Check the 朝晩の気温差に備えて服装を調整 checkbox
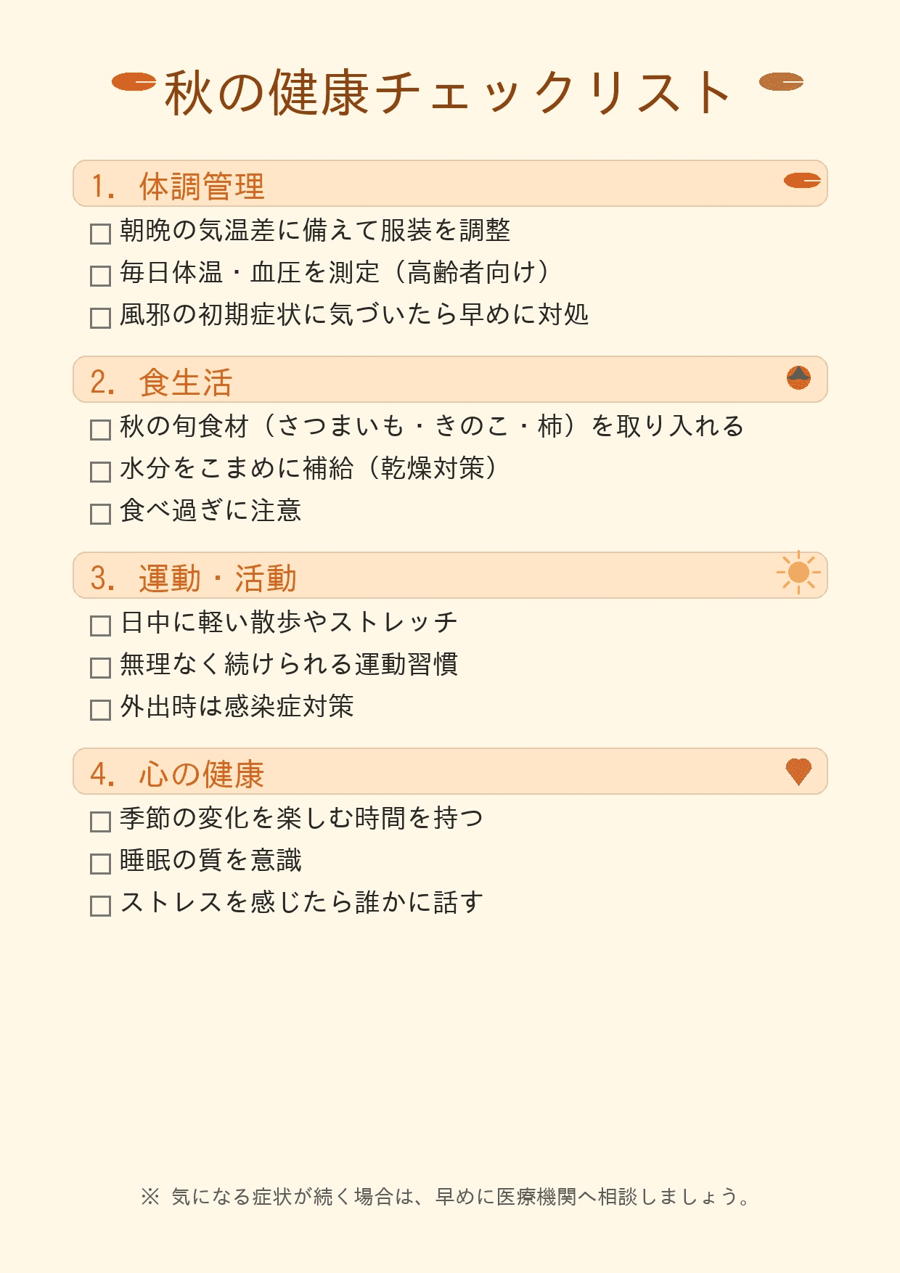Screen dimensions: 900x1273 pyautogui.click(x=100, y=234)
